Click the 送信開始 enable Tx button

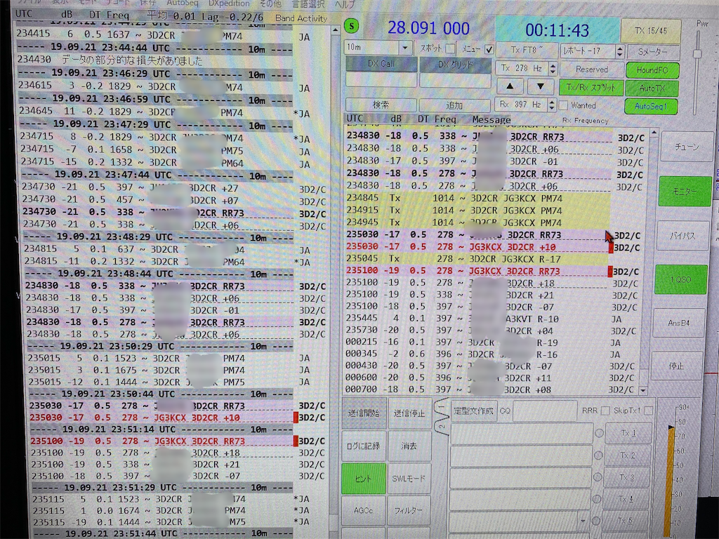tap(364, 413)
